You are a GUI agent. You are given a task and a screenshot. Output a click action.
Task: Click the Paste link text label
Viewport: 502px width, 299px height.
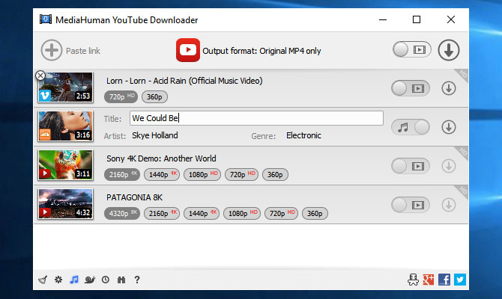point(83,51)
